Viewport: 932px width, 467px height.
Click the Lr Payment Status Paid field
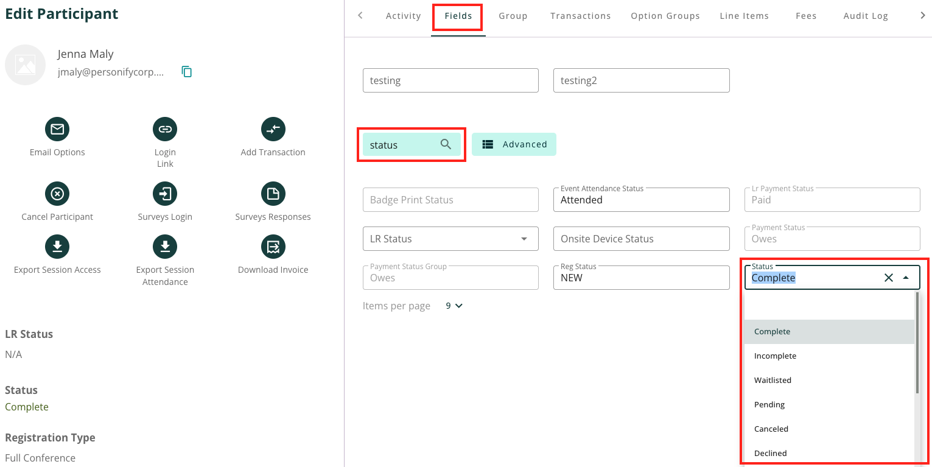[x=832, y=200]
